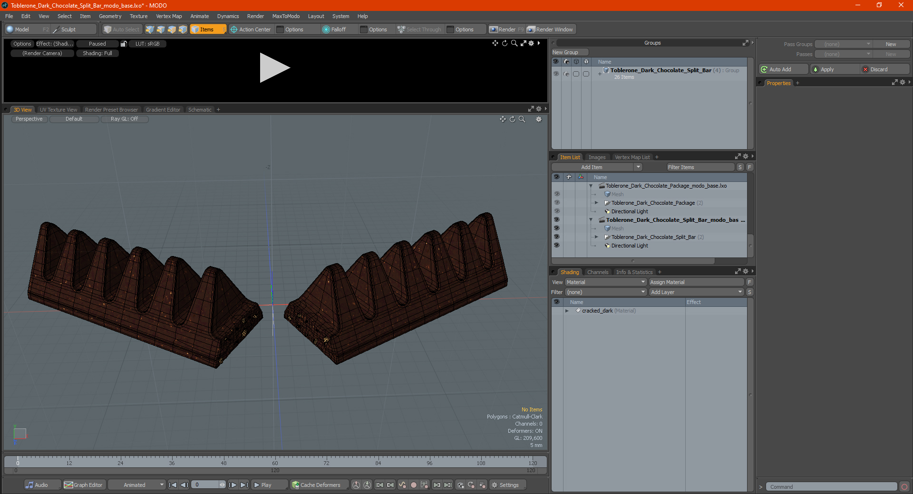Open the Geometry menu
Image resolution: width=913 pixels, height=494 pixels.
pyautogui.click(x=110, y=16)
